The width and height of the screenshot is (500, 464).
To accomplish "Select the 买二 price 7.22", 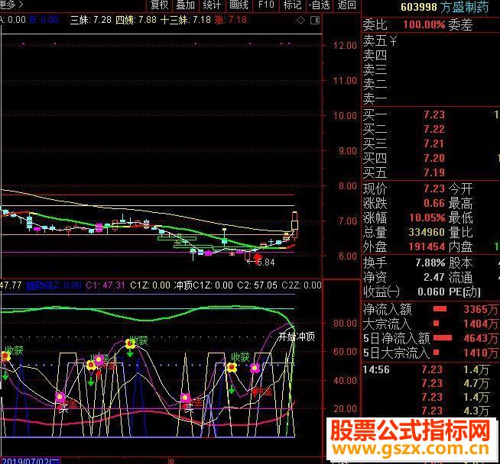I will pos(434,129).
